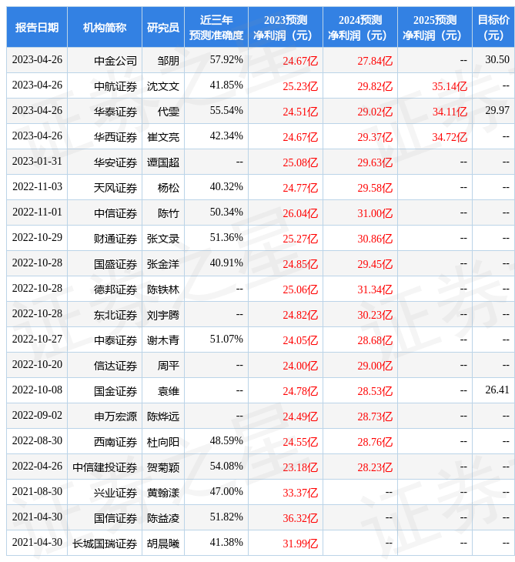Click researcher name 崔文亮
Viewport: 515px width, 562px height.
click(x=163, y=137)
